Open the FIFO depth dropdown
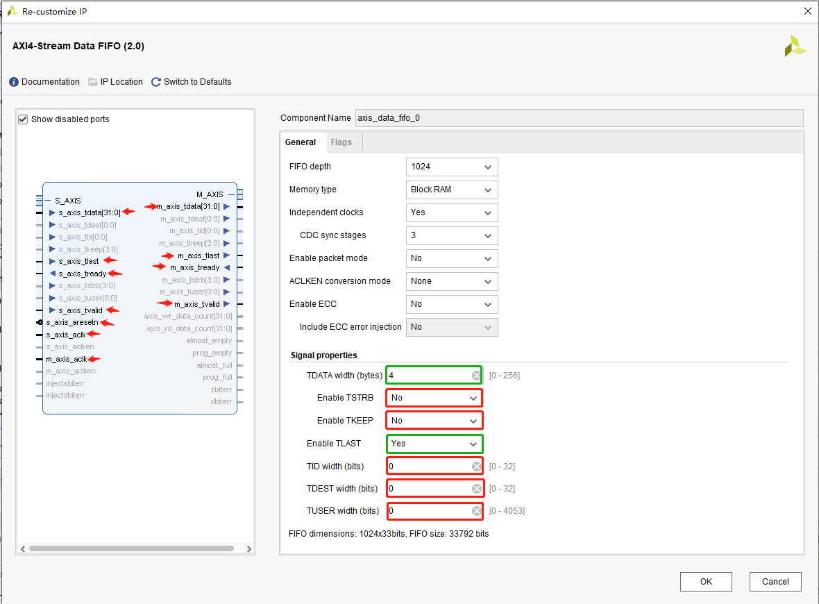The height and width of the screenshot is (604, 819). click(x=452, y=167)
